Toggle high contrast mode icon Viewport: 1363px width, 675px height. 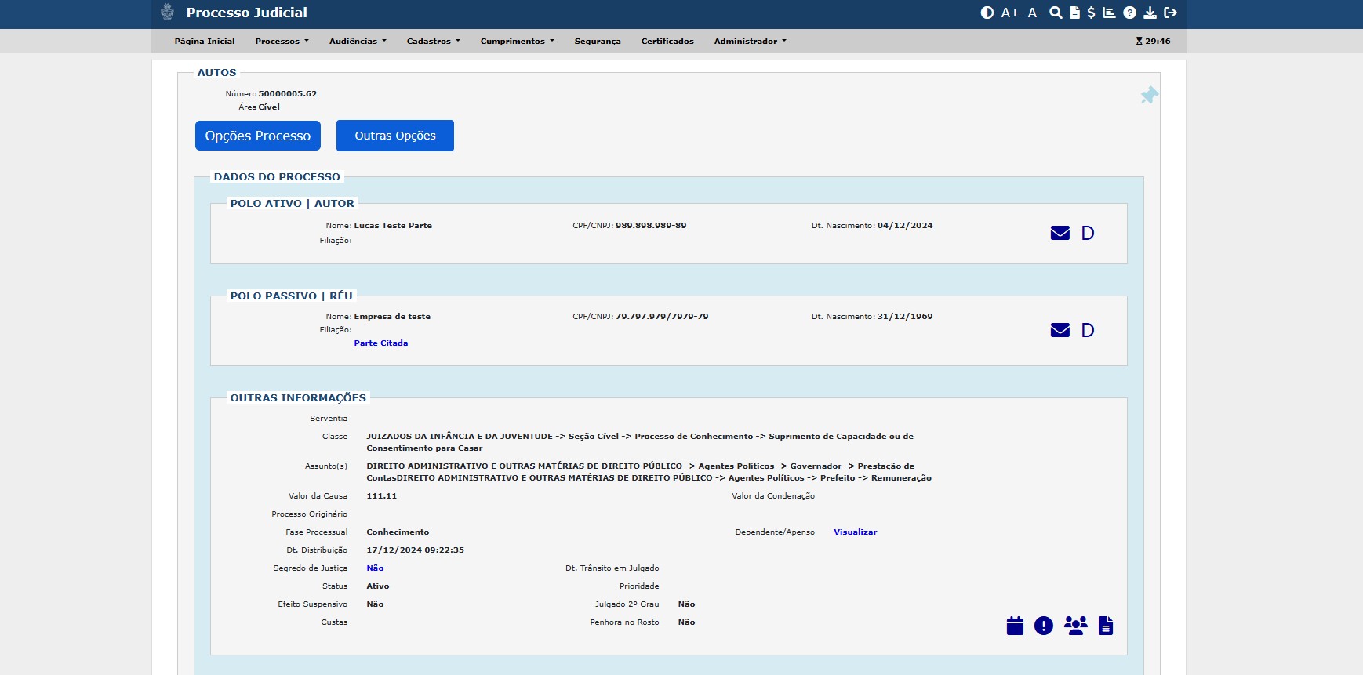[x=987, y=13]
